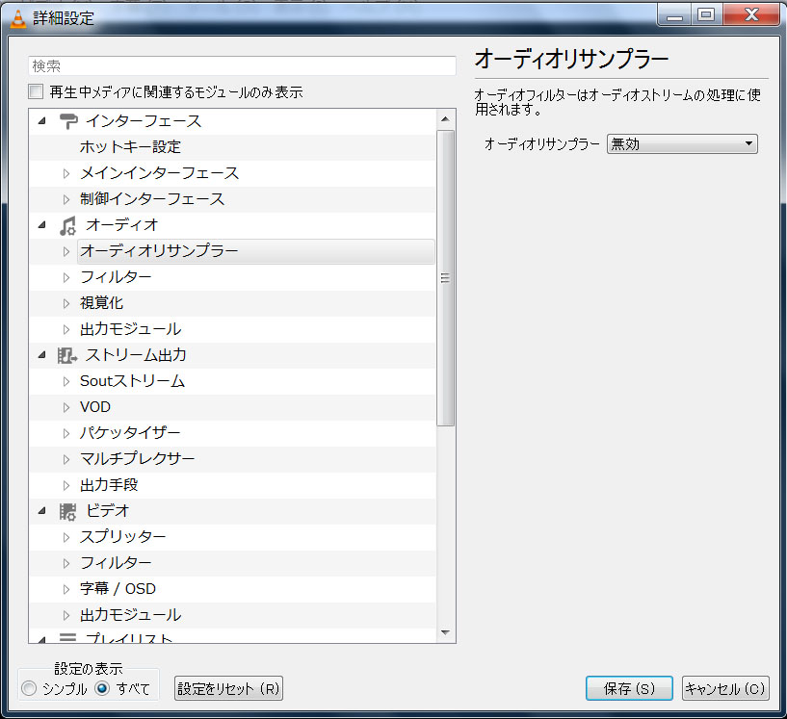Expand the 視覚化 tree node
Screen dimensions: 787x719
tap(66, 303)
